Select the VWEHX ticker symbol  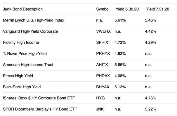(x=103, y=31)
